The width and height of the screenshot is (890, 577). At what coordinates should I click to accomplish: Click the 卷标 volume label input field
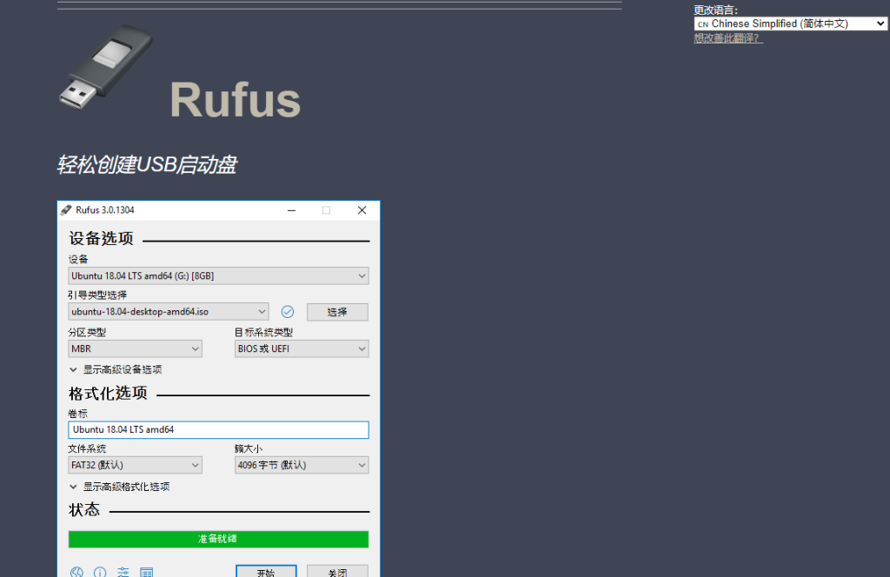pyautogui.click(x=218, y=429)
